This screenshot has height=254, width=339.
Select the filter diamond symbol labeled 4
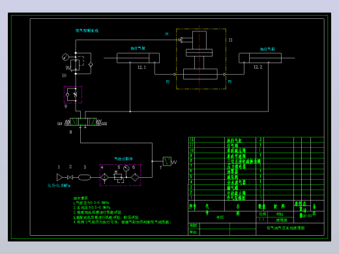pos(104,177)
